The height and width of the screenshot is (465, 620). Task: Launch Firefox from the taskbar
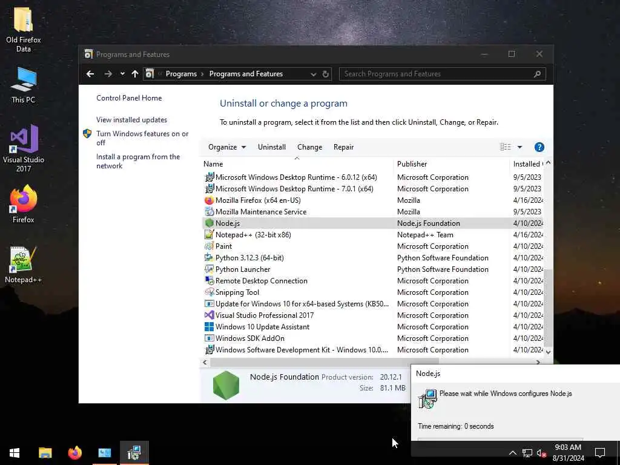coord(74,453)
